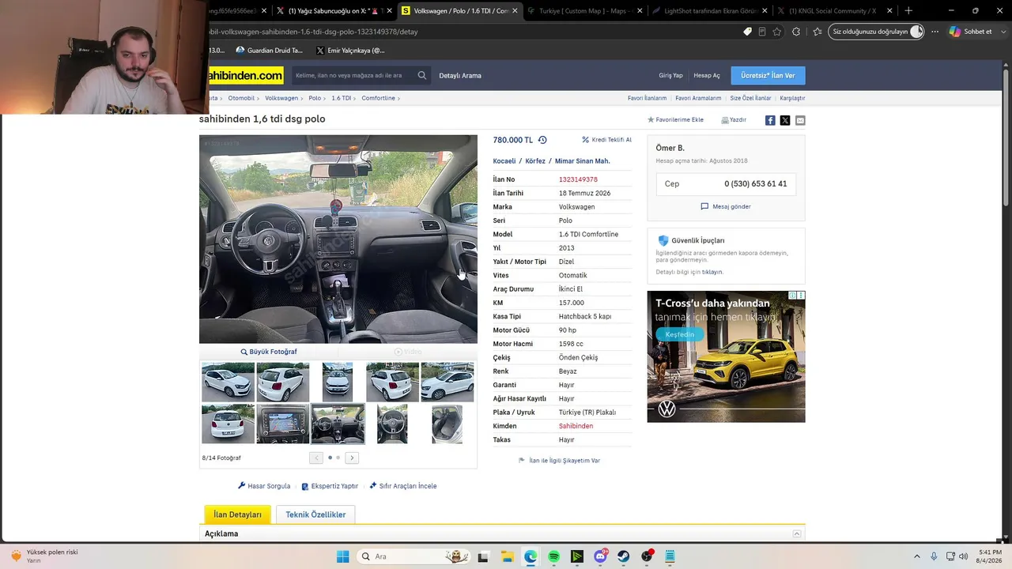Switch to KNGL Social Community tab

tap(833, 11)
